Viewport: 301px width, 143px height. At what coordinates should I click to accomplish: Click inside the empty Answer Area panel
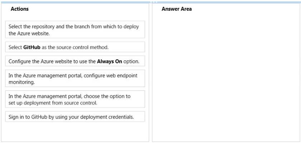coord(226,77)
